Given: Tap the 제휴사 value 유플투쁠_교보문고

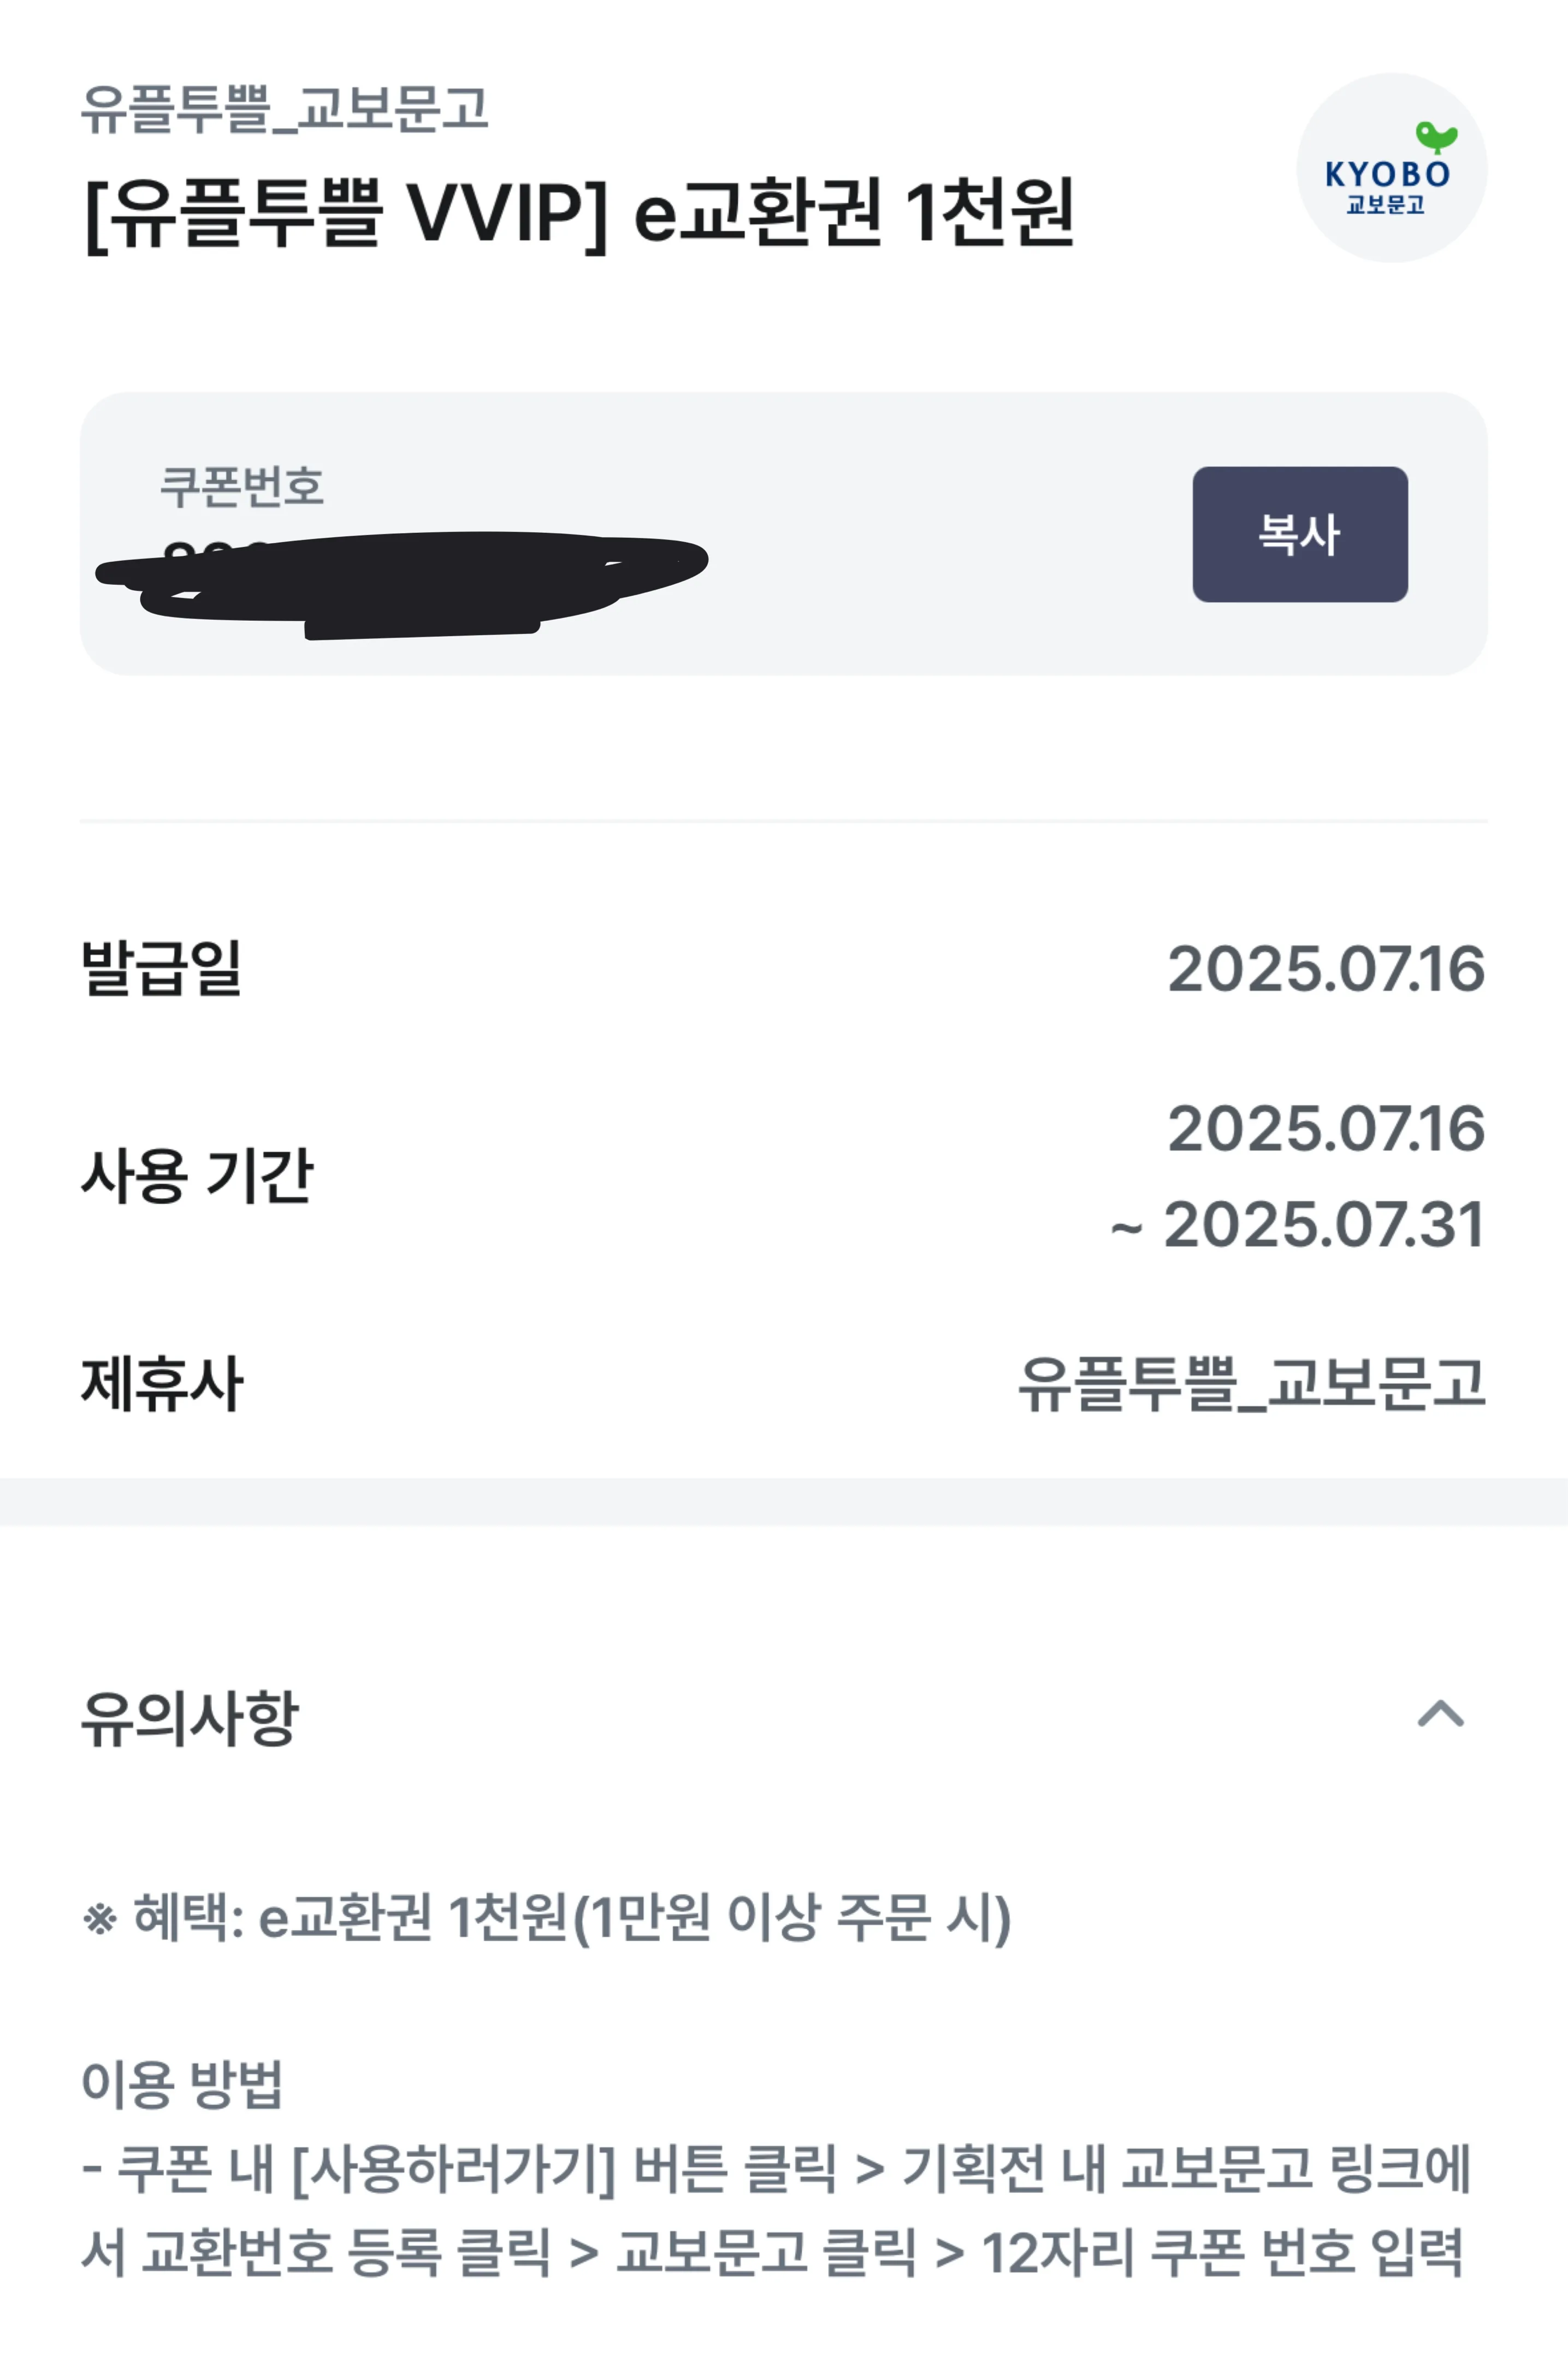Looking at the screenshot, I should [1252, 1384].
